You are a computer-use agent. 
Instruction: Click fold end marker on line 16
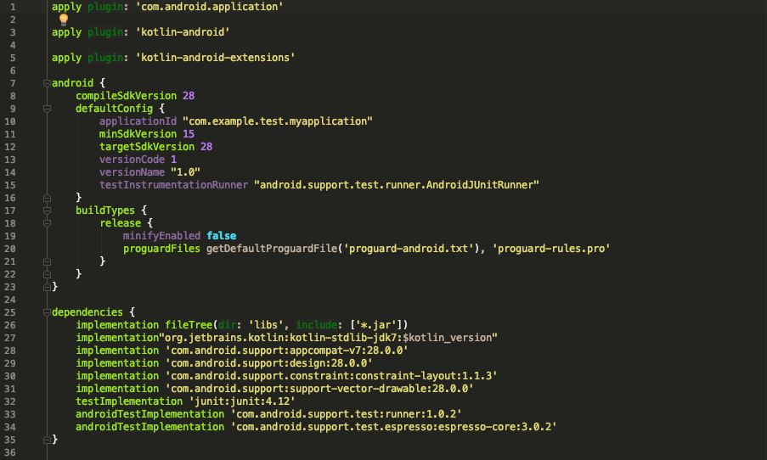[x=47, y=198]
